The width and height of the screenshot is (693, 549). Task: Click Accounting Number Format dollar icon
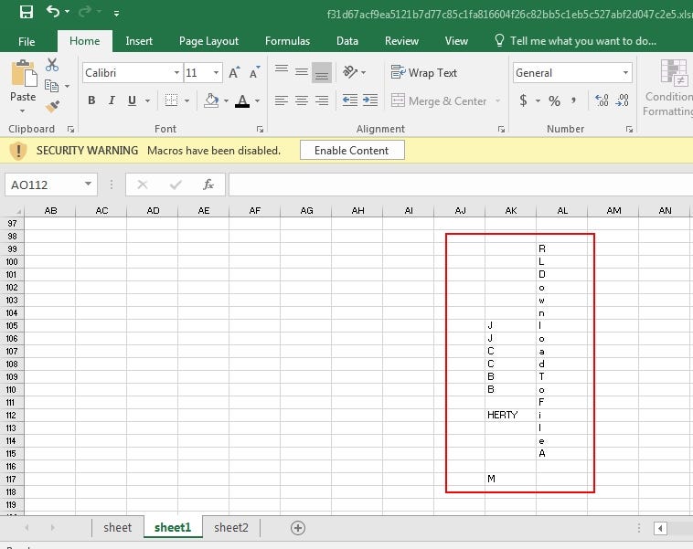tap(523, 100)
